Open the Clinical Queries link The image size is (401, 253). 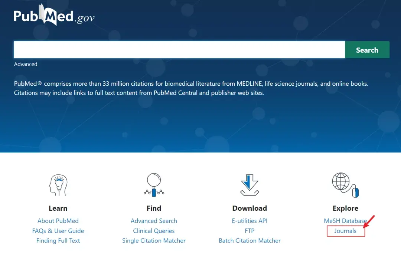154,231
